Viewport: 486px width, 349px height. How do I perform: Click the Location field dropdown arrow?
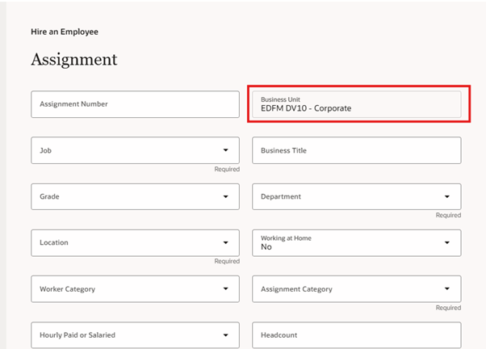pyautogui.click(x=225, y=242)
